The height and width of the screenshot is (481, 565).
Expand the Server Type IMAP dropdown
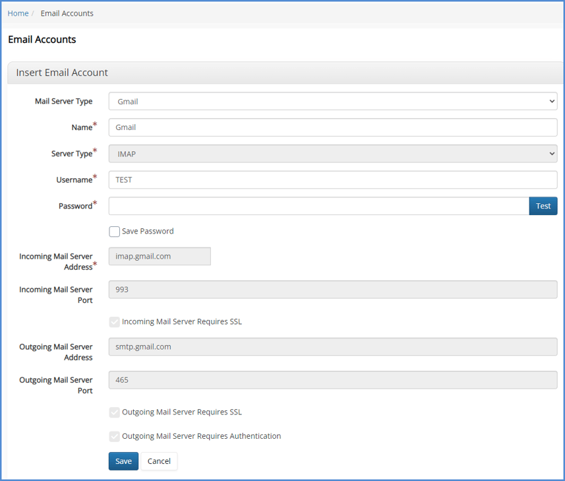332,154
